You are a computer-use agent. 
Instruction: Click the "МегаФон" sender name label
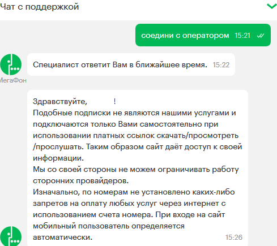pos(13,80)
